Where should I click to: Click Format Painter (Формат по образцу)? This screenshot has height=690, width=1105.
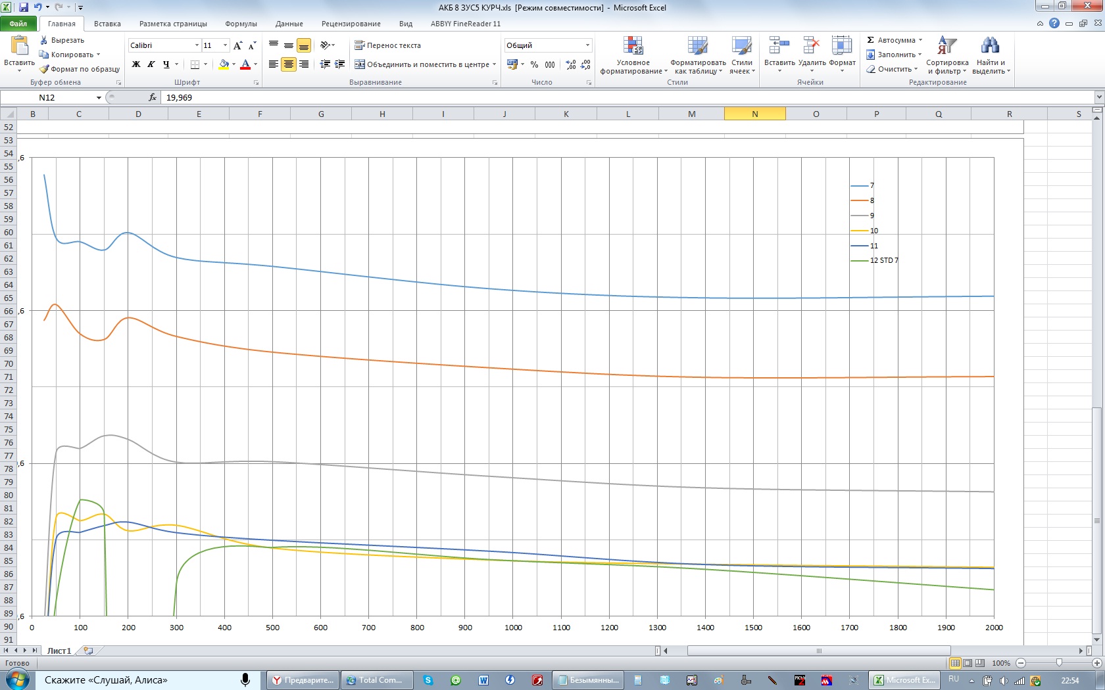click(80, 69)
